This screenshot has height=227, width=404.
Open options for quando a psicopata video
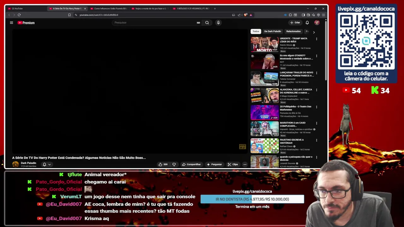coord(317,157)
